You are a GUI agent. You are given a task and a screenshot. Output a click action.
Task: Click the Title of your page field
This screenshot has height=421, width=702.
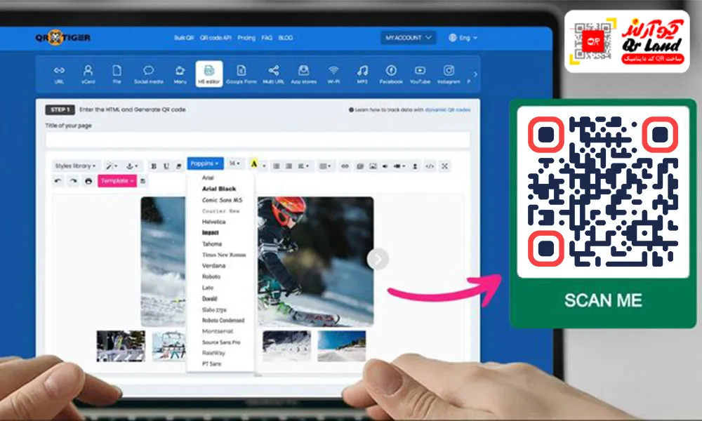258,140
